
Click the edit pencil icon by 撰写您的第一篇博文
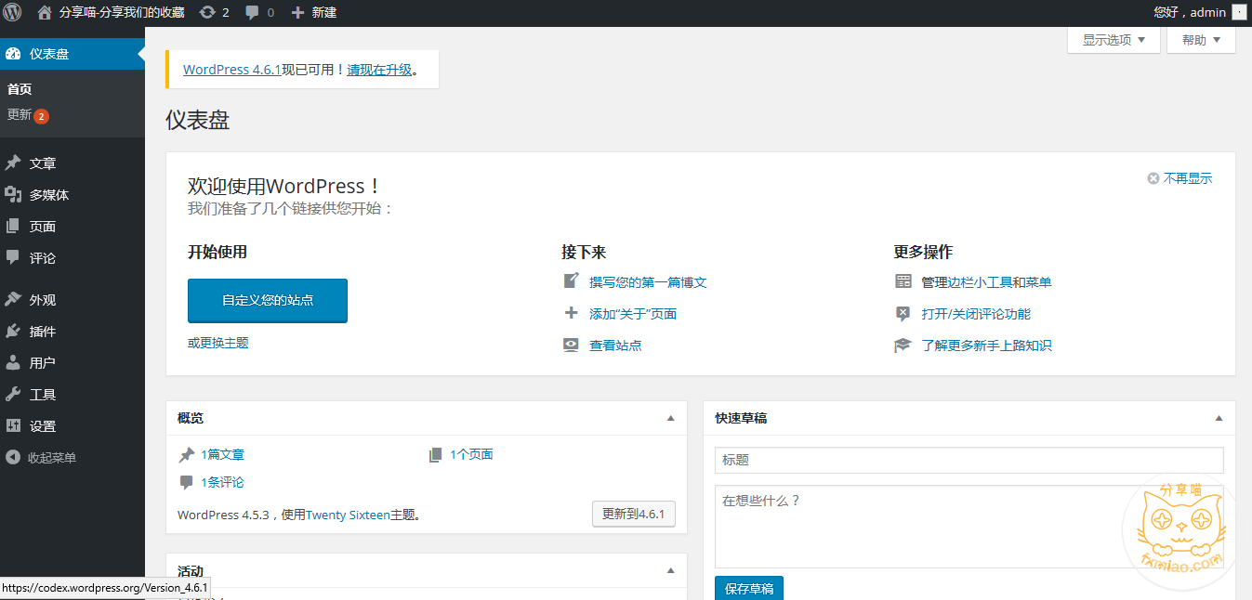[572, 281]
